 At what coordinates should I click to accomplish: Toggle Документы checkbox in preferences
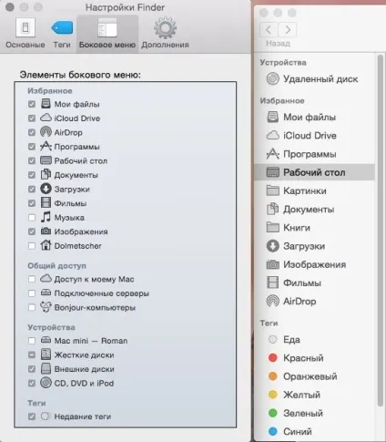(32, 175)
